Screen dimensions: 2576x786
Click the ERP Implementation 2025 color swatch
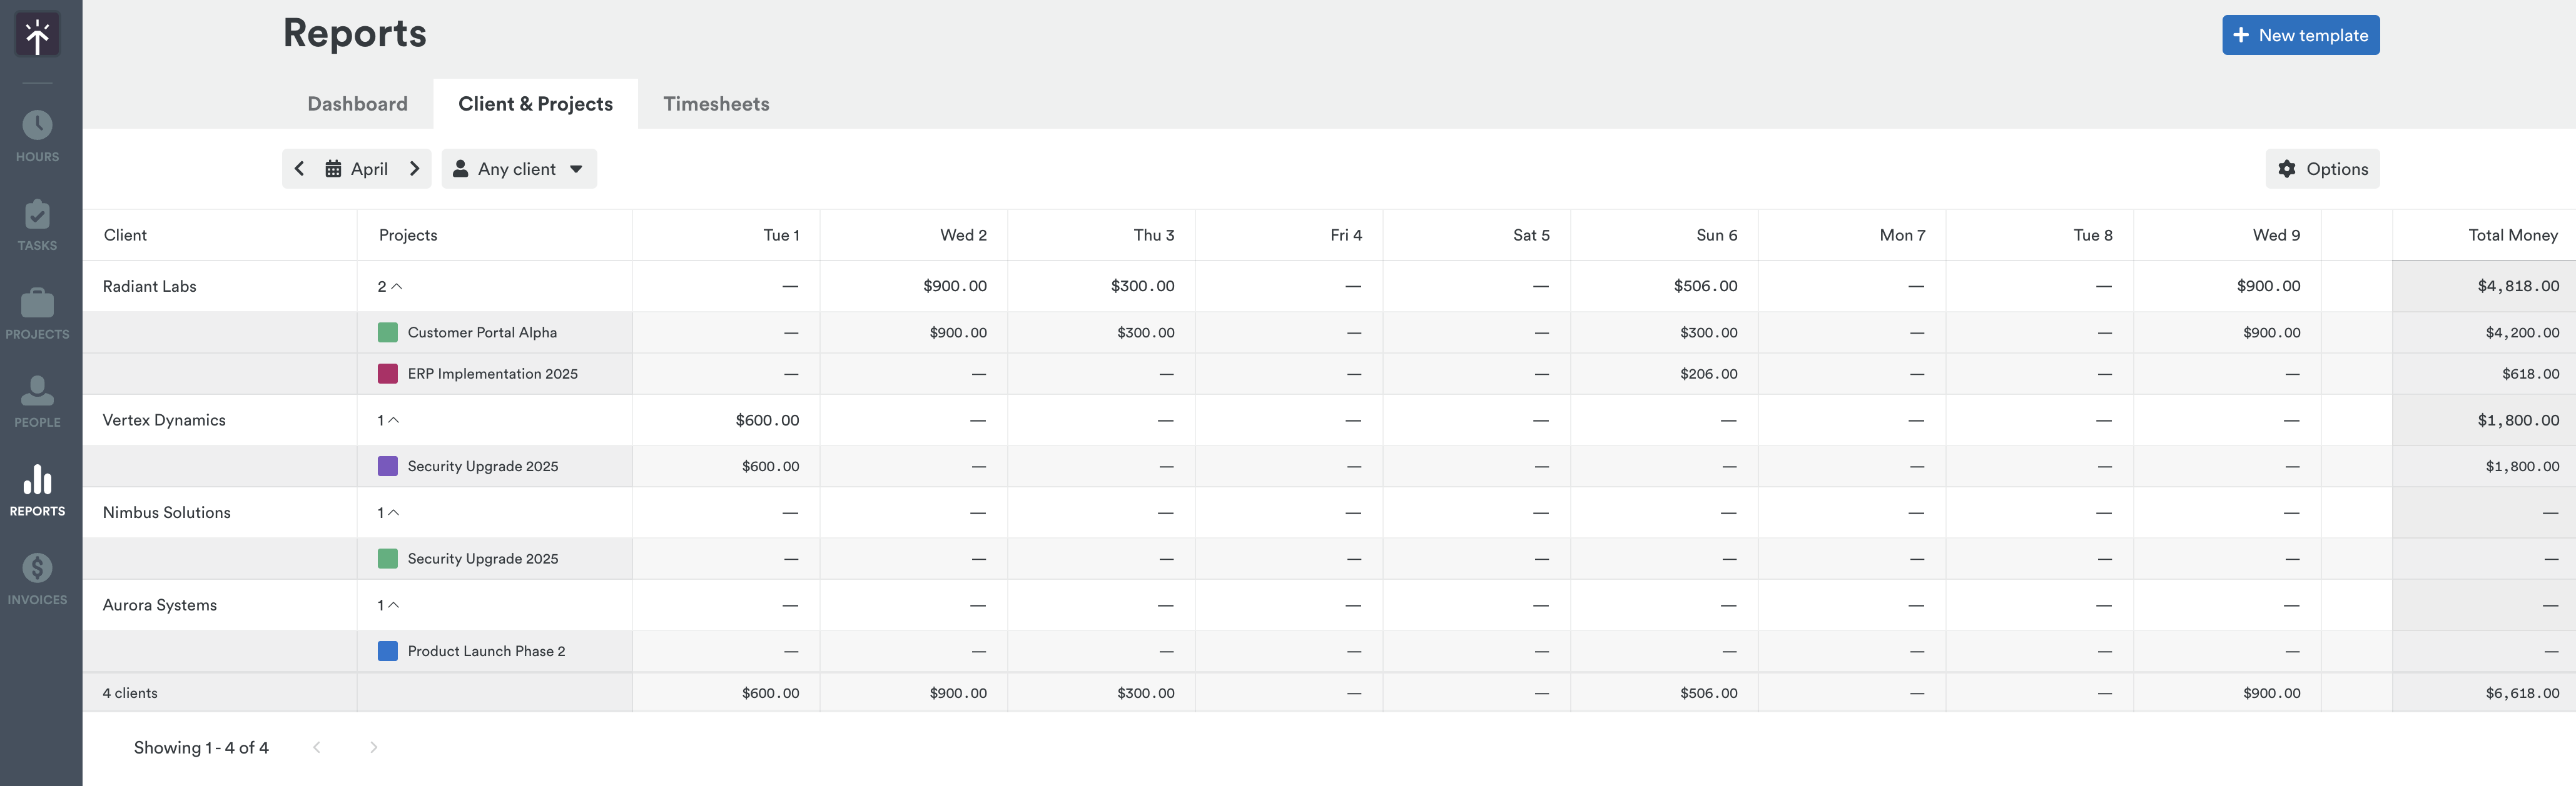(387, 374)
